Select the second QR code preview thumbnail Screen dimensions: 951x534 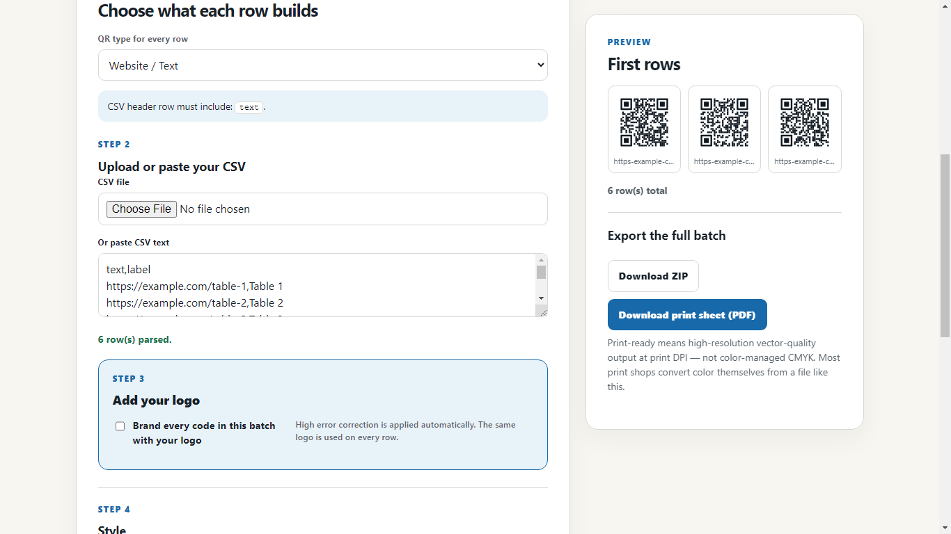pyautogui.click(x=724, y=129)
